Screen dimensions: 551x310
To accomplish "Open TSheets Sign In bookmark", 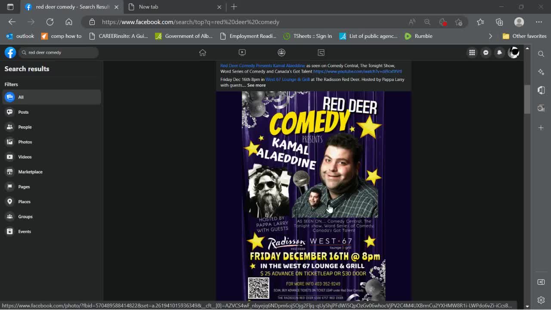I will tap(307, 36).
